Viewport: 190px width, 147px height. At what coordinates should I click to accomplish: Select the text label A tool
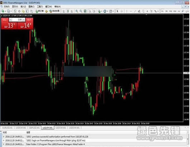[x=147, y=11]
